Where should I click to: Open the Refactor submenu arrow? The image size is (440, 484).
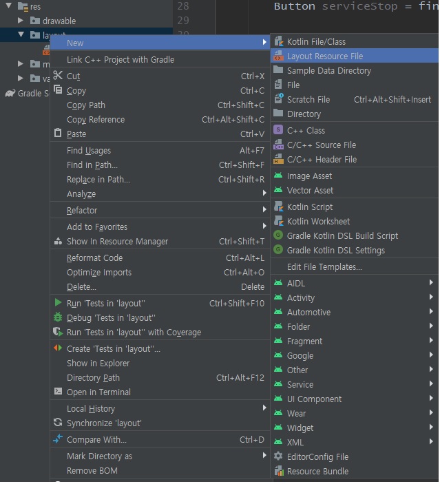pos(264,210)
